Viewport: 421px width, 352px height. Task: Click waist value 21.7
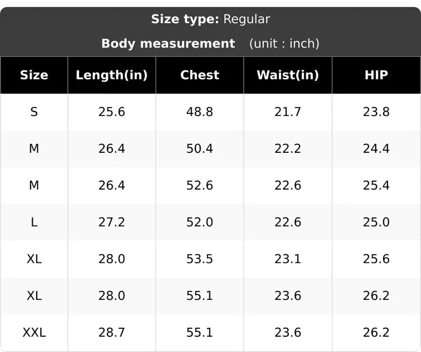coord(288,112)
